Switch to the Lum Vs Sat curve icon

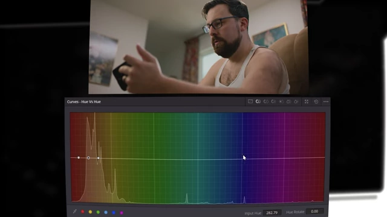point(281,101)
